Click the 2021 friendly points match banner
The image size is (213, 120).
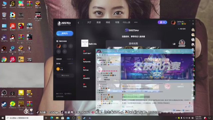(x=157, y=67)
